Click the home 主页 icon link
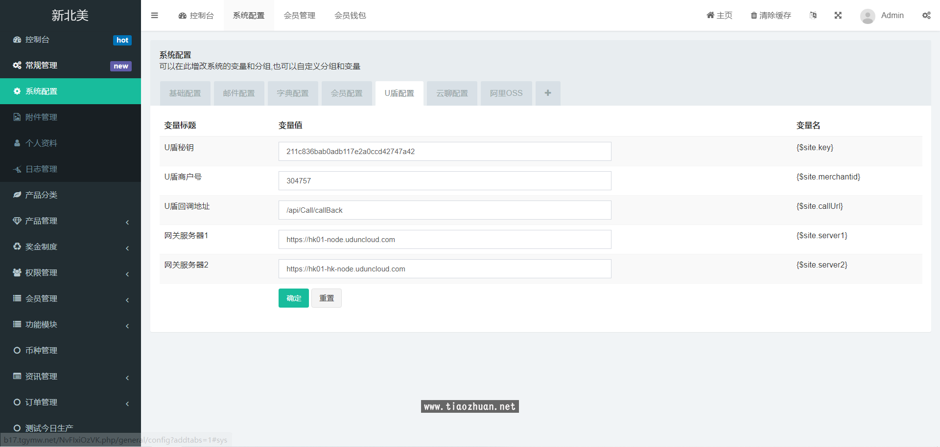Screen dimensions: 940x447 pos(719,15)
